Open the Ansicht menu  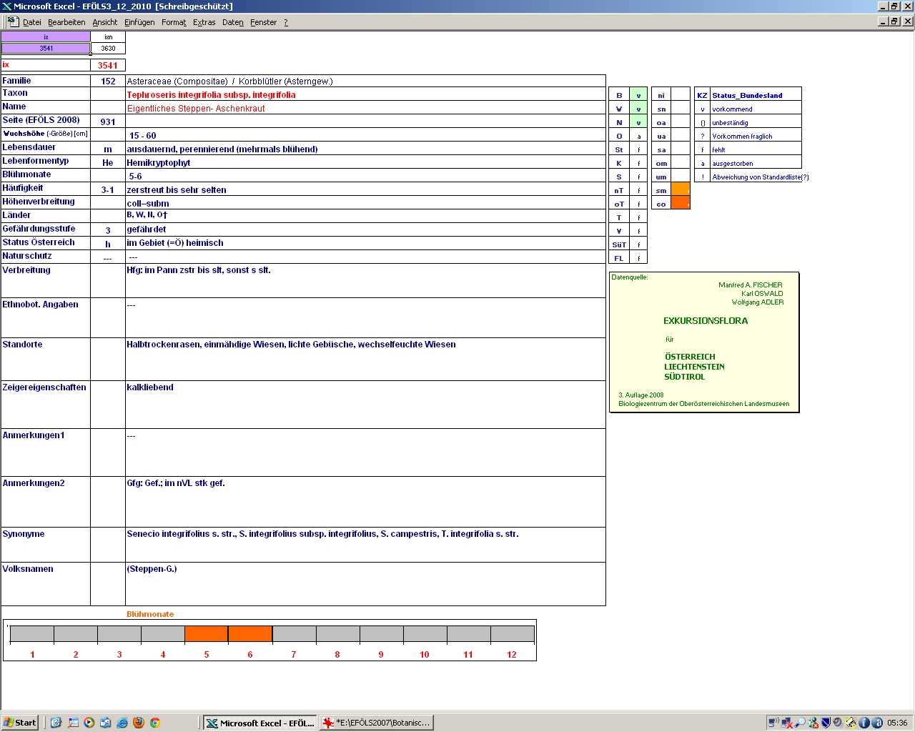click(105, 22)
